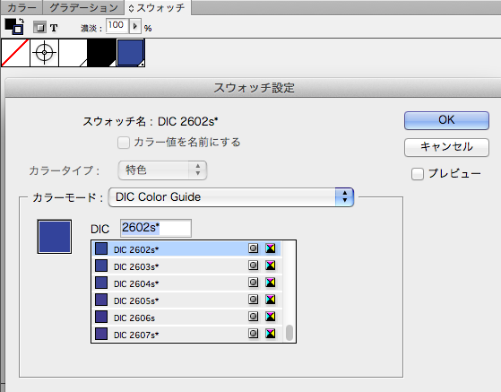Screen dimensions: 501x392
Task: Click the DIC number input field
Action: pyautogui.click(x=156, y=228)
